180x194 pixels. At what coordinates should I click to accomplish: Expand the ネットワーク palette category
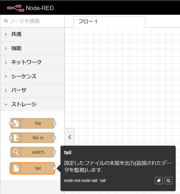pyautogui.click(x=33, y=62)
